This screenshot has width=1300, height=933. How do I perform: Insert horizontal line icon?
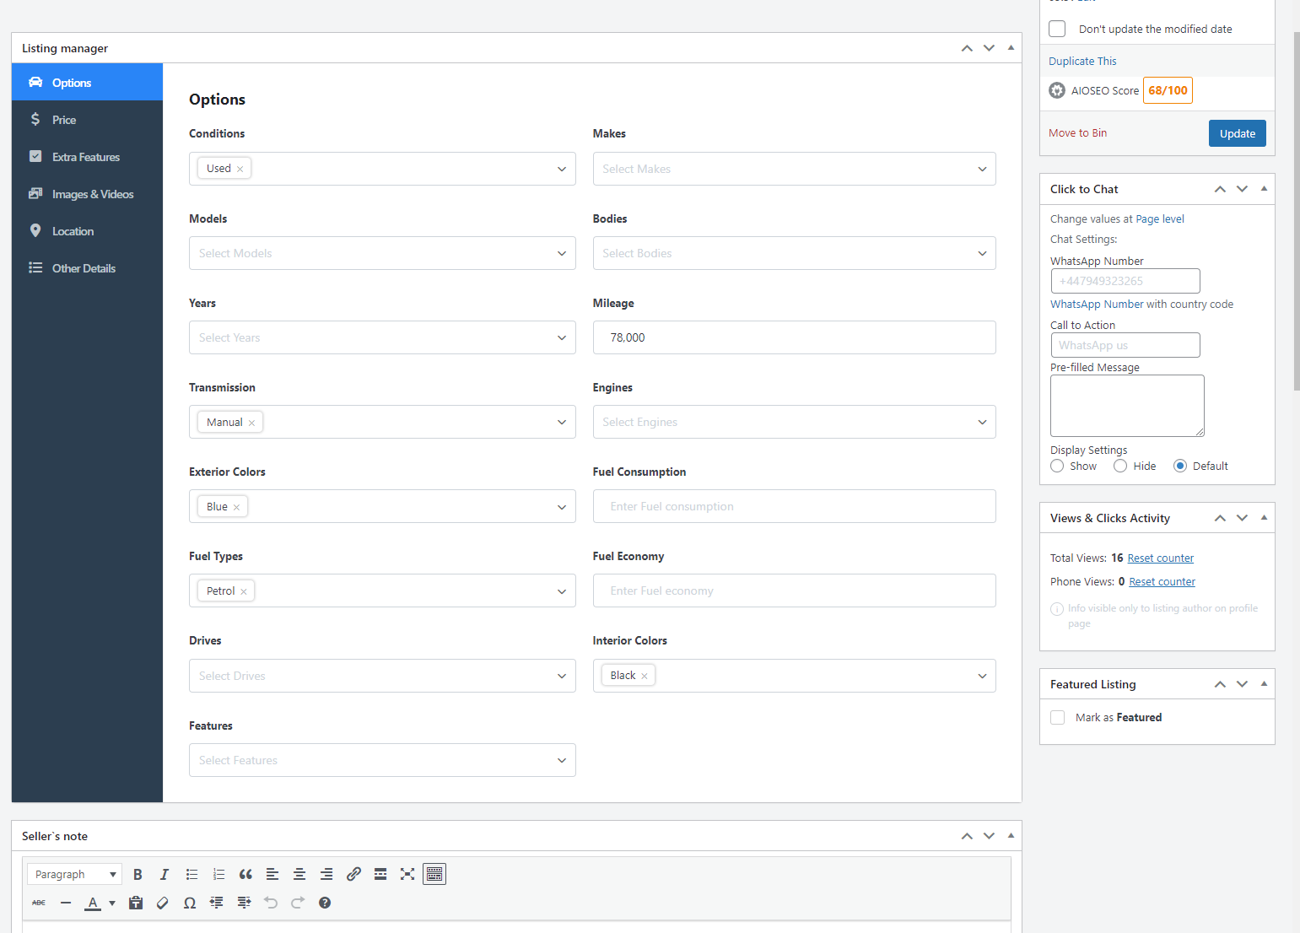click(66, 903)
